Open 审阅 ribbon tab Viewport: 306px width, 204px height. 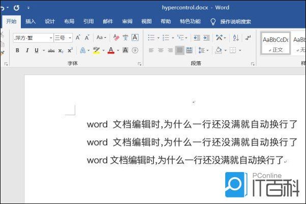[x=127, y=21]
